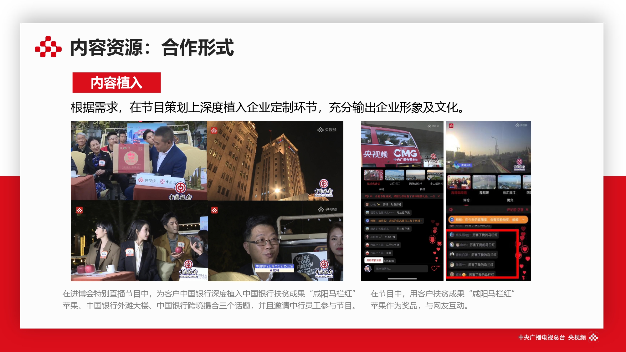Image resolution: width=626 pixels, height=352 pixels.
Task: Click the sloth comment 厉害了我的马兰红
Action: point(473,245)
